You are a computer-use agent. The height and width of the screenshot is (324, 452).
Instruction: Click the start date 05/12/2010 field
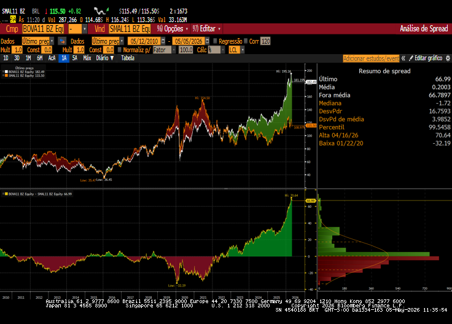pyautogui.click(x=144, y=41)
